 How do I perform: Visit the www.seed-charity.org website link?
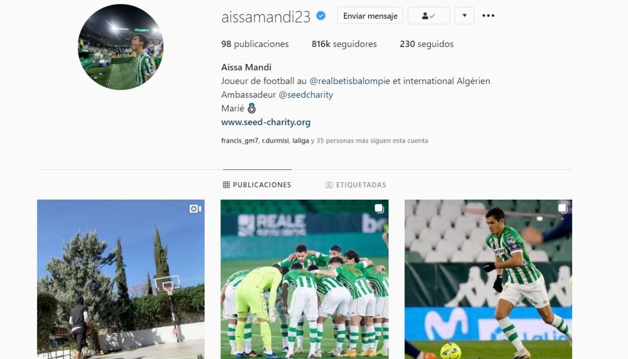(266, 122)
